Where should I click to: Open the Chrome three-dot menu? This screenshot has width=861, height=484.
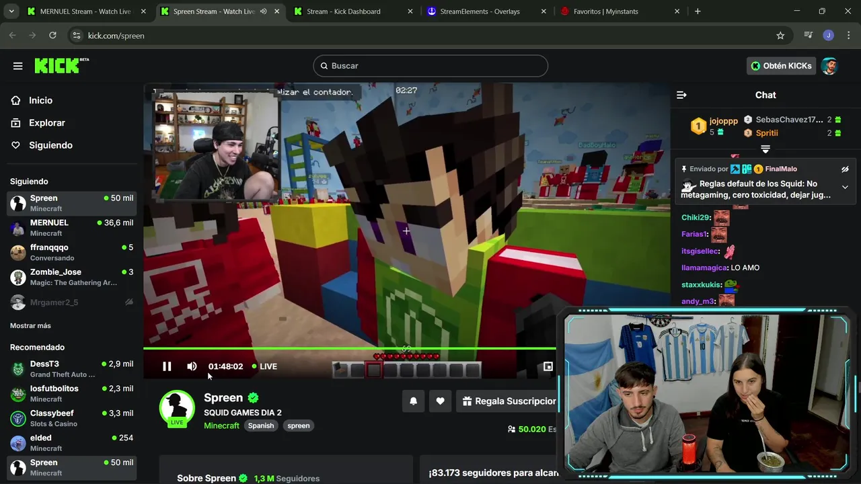point(848,36)
